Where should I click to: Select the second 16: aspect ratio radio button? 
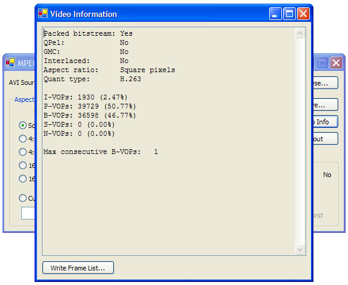click(x=22, y=178)
